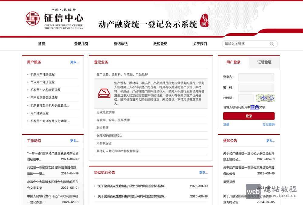The image size is (303, 205).
Task: Open the 2025-06-19 service suspension notice
Action: pos(249,170)
